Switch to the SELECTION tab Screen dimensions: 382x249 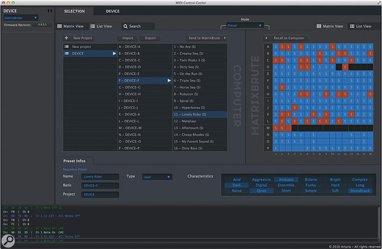tap(75, 11)
